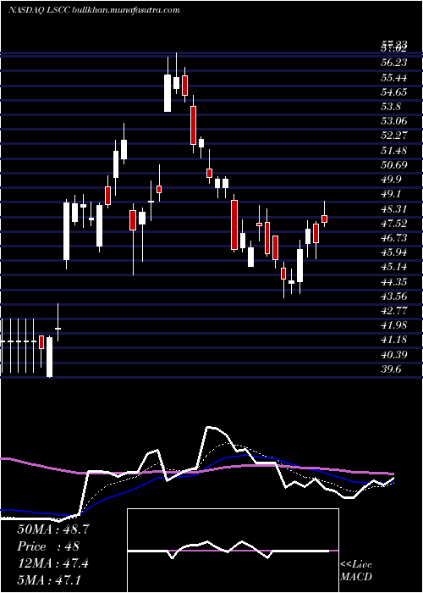Select the 43.56 price axis label
The image size is (423, 593).
click(x=393, y=296)
